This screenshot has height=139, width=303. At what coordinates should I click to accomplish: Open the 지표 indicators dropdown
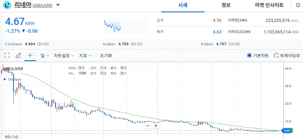[85, 56]
